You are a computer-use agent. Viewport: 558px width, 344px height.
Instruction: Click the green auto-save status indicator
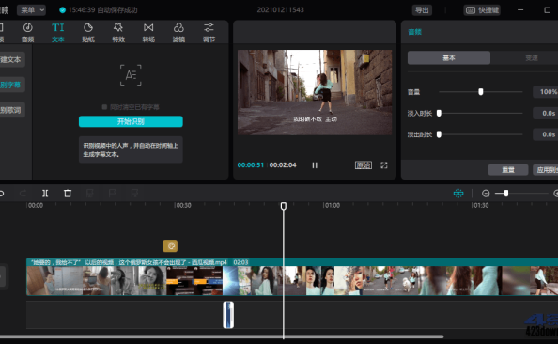[62, 10]
